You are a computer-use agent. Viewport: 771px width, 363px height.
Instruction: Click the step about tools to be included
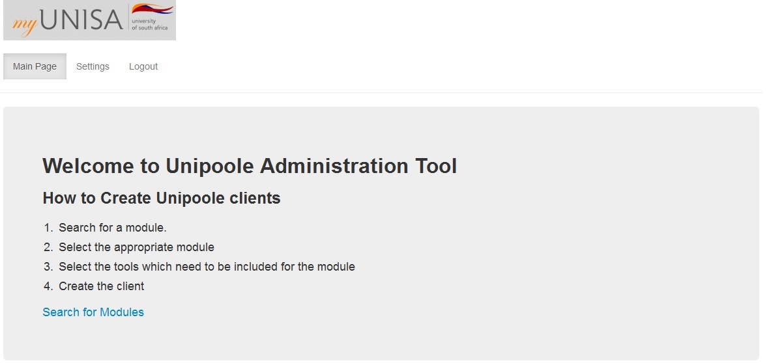207,267
